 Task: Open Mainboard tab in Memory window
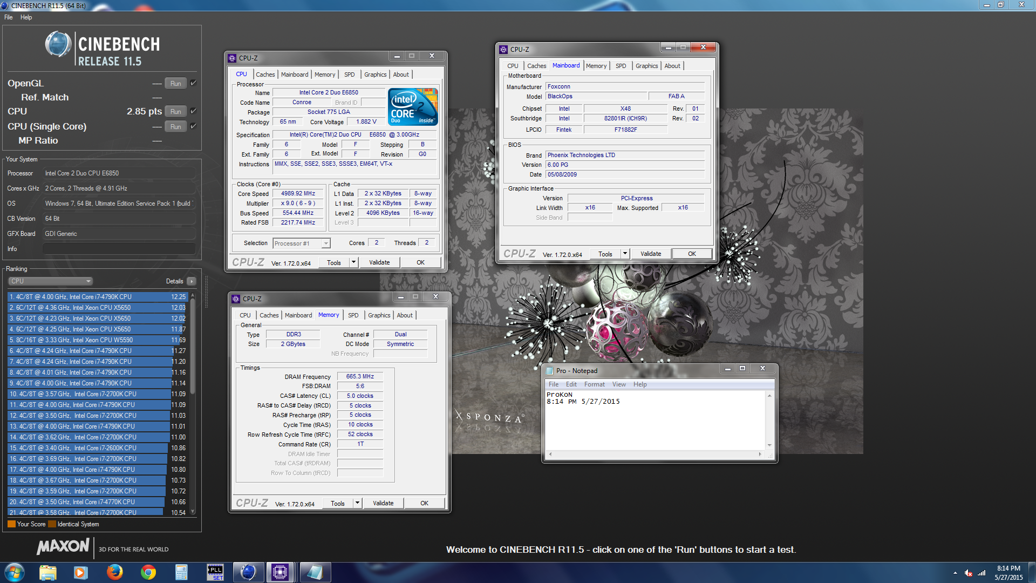point(298,315)
